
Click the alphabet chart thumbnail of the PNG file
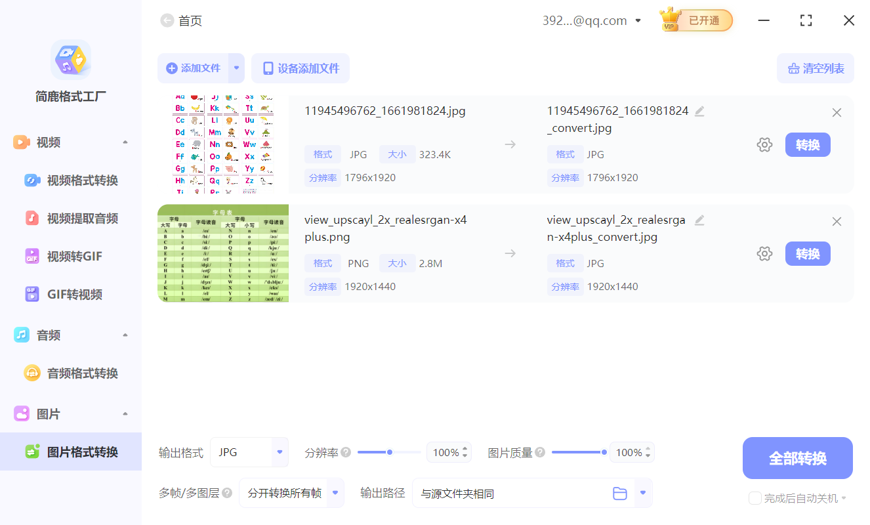coord(222,253)
